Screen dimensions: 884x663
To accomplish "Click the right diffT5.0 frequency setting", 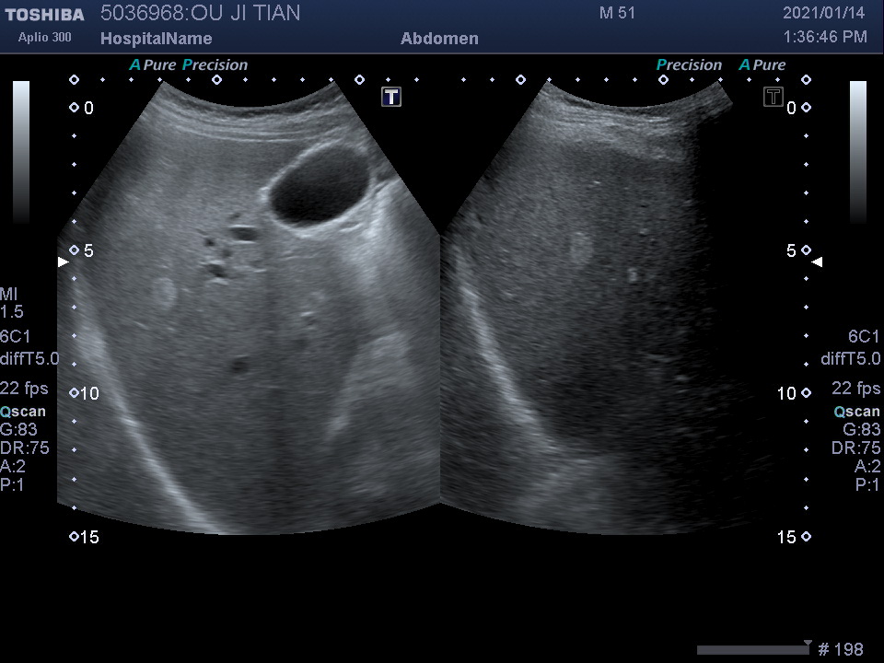I will [851, 358].
